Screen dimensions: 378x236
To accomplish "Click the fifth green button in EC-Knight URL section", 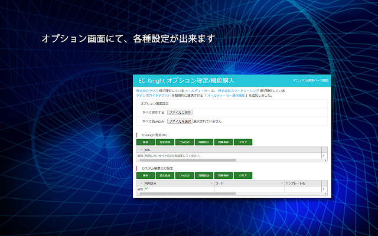I will [223, 142].
